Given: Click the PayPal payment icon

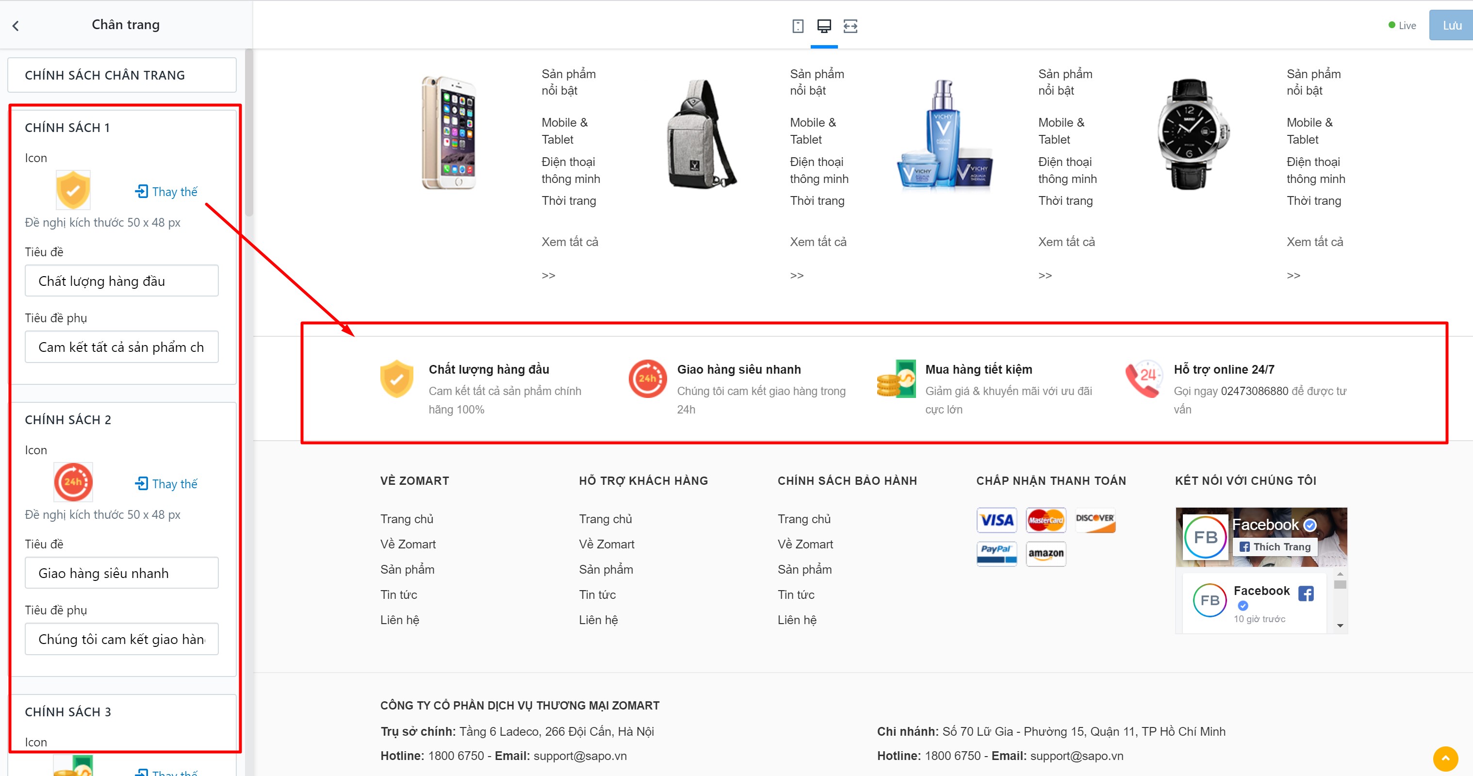Looking at the screenshot, I should click(x=997, y=553).
